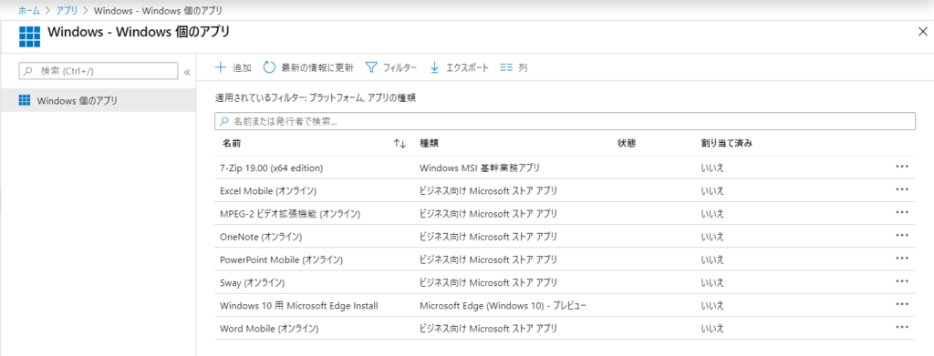The height and width of the screenshot is (356, 934).
Task: Click the 種類 column header
Action: click(430, 144)
